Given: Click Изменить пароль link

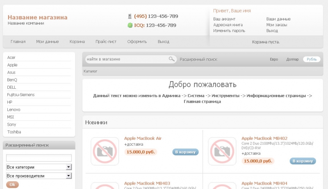Looking at the screenshot, I should tap(229, 31).
